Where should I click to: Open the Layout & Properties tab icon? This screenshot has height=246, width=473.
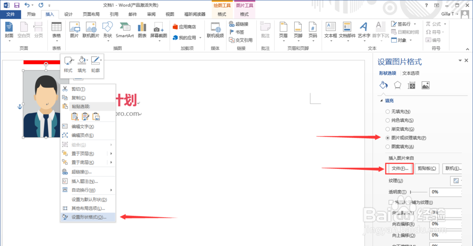(x=412, y=86)
